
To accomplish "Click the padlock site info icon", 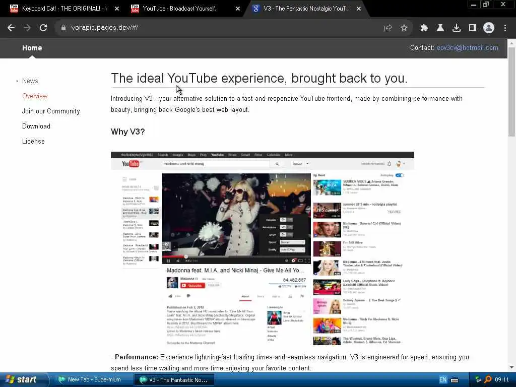I will (63, 28).
